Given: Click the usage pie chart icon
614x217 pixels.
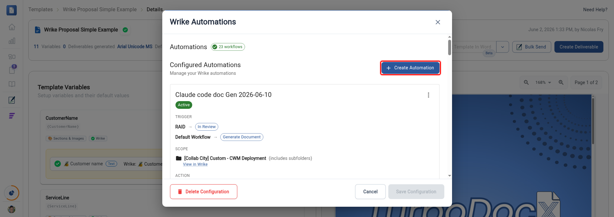Looking at the screenshot, I should coord(12,193).
